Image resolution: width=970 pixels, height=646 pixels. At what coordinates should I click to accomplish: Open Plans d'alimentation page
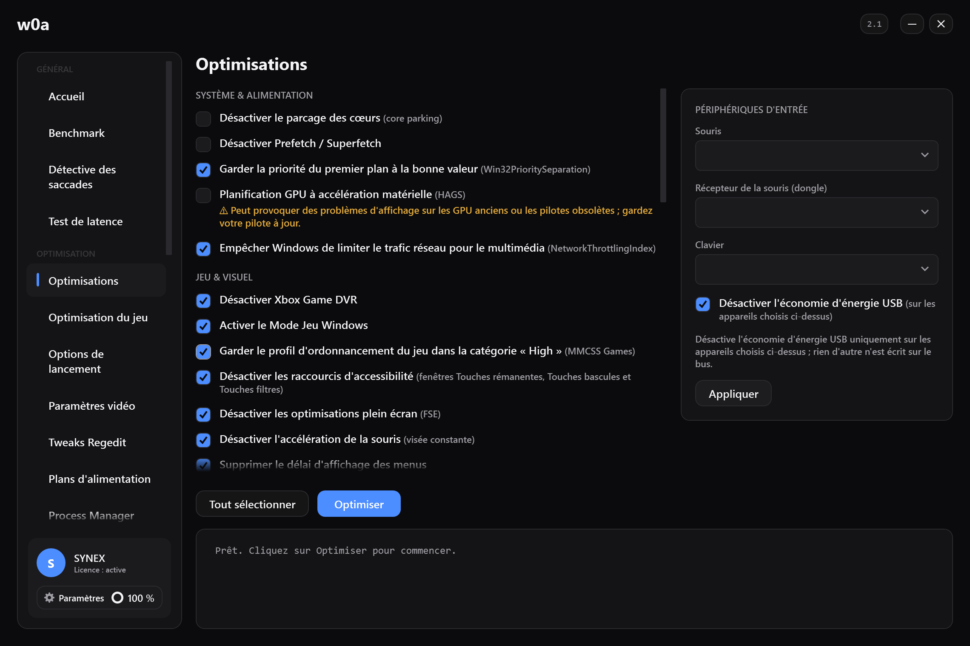96,479
